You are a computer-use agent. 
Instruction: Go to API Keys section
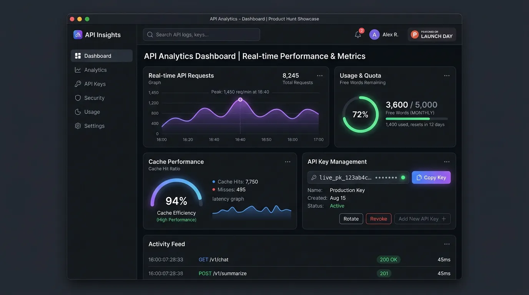(x=101, y=84)
